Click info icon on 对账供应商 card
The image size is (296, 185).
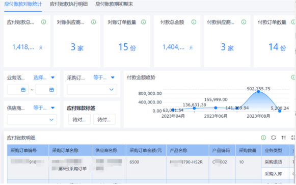93,22
